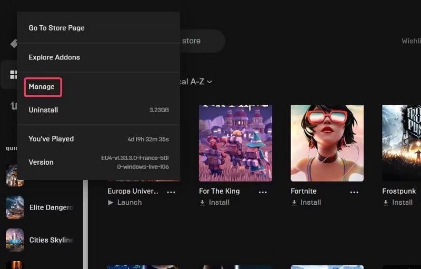This screenshot has height=269, width=421.
Task: Open Go To Store Page menu entry
Action: click(98, 28)
